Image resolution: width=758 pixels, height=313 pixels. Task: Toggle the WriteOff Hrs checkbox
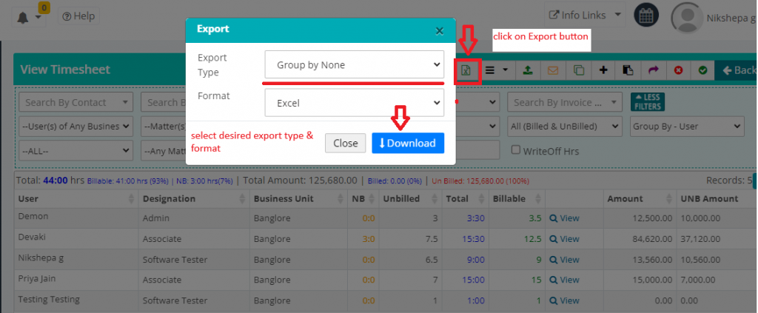coord(515,150)
